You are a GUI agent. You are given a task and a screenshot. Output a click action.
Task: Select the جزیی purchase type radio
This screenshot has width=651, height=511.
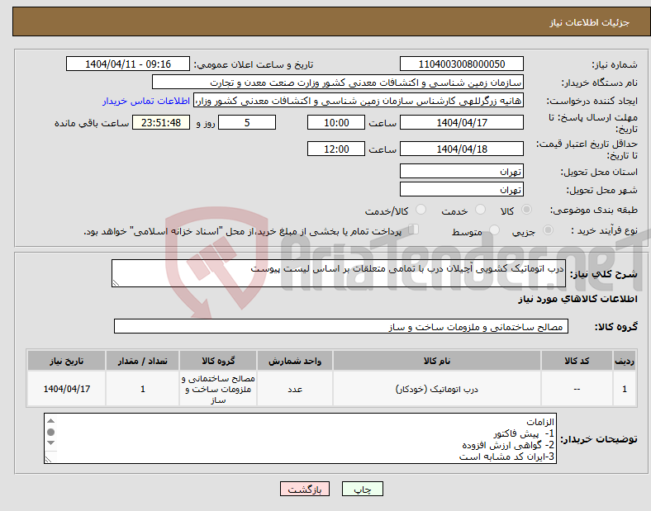tap(548, 230)
